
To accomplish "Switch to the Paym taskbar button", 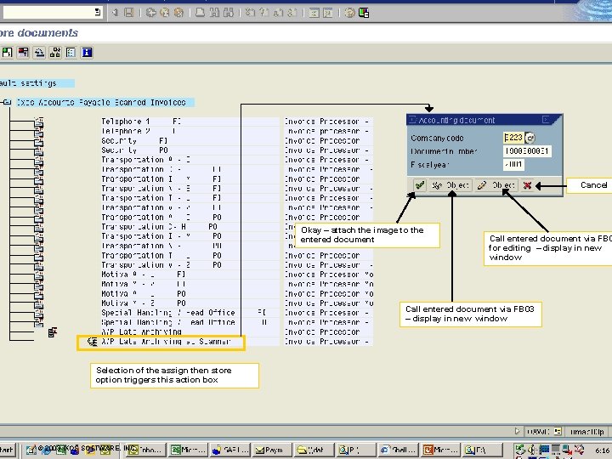I will click(272, 450).
